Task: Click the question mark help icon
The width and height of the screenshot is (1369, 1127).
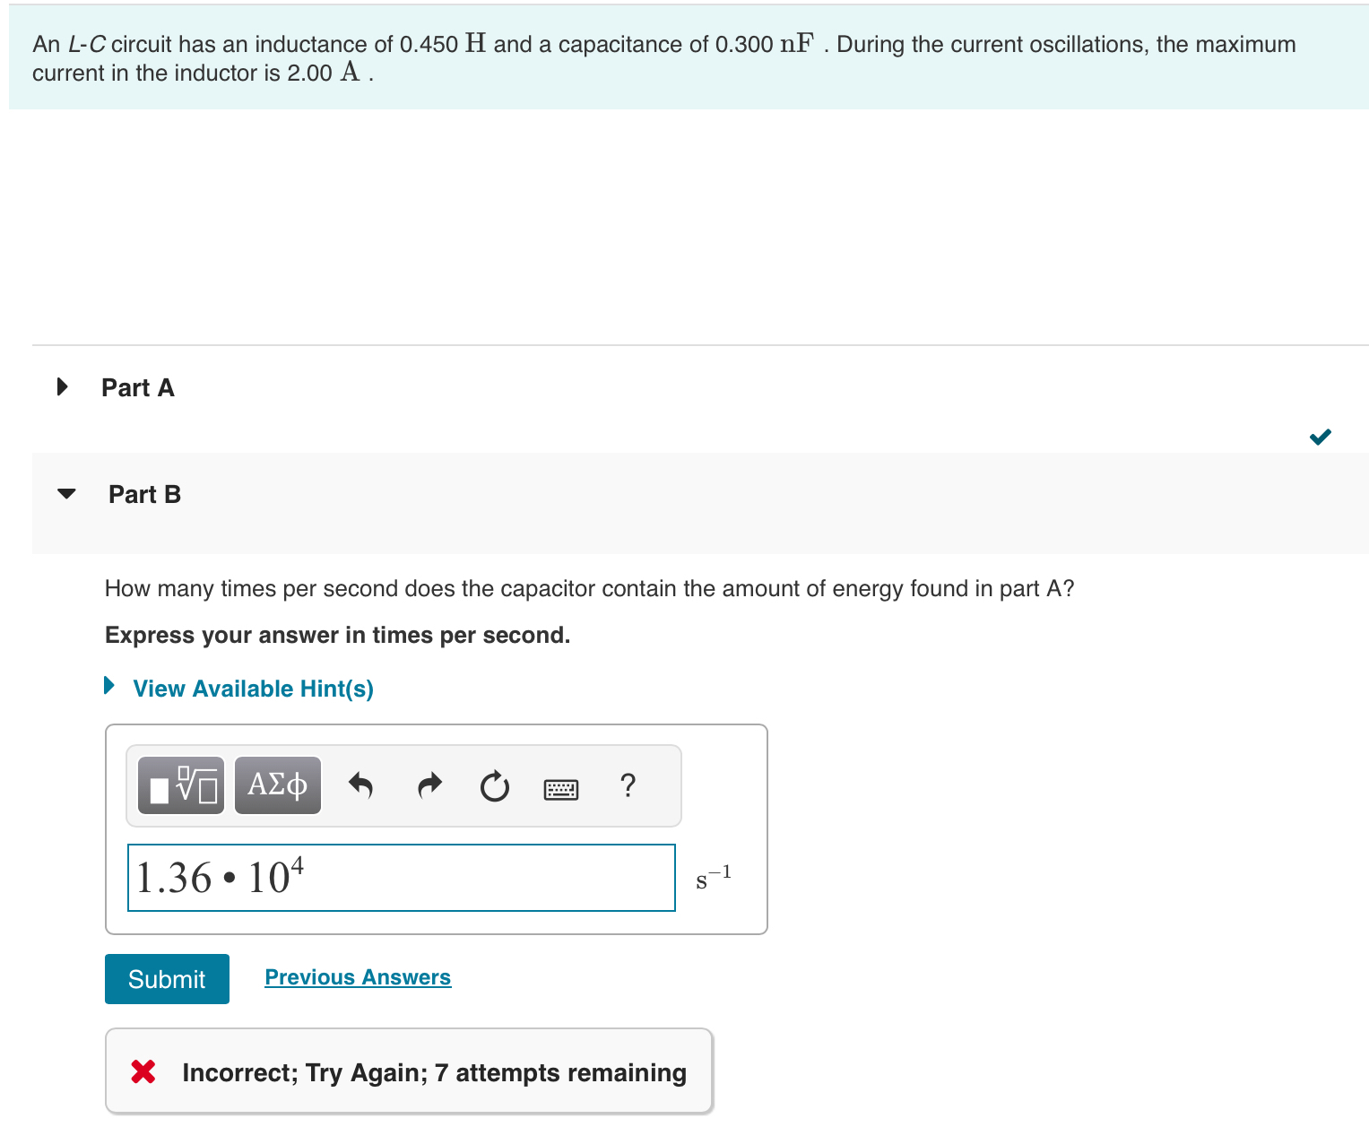Action: coord(628,785)
